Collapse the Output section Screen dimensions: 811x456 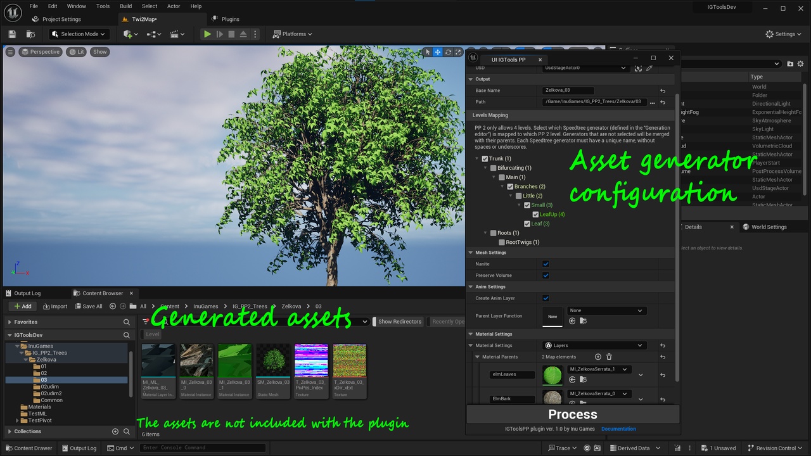coord(471,79)
